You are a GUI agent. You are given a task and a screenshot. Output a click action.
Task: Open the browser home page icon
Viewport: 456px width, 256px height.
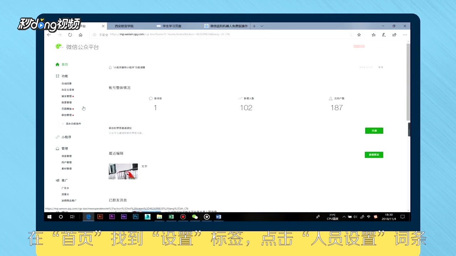[81, 35]
